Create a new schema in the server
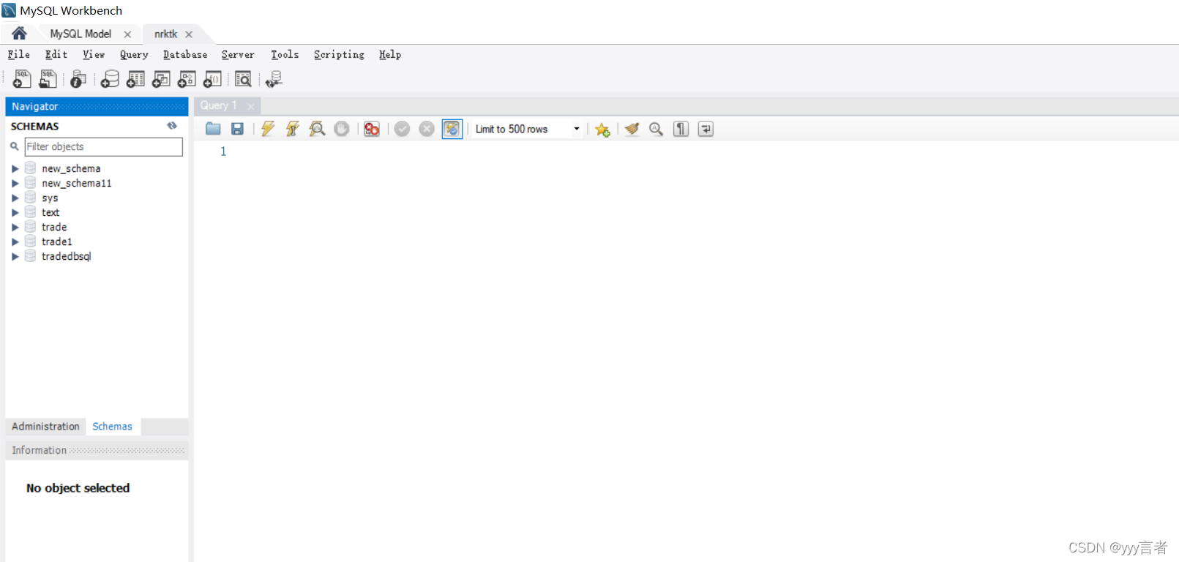The image size is (1179, 562). (110, 79)
